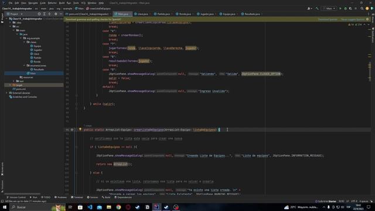Click Never suggest Spanish link
The image size is (375, 211).
point(353,19)
